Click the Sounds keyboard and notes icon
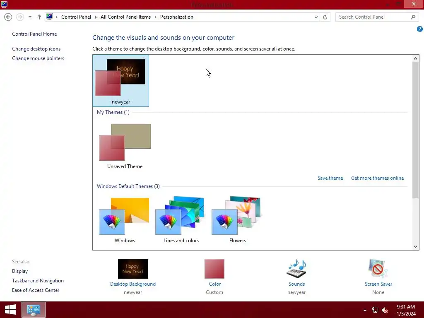 (x=296, y=268)
